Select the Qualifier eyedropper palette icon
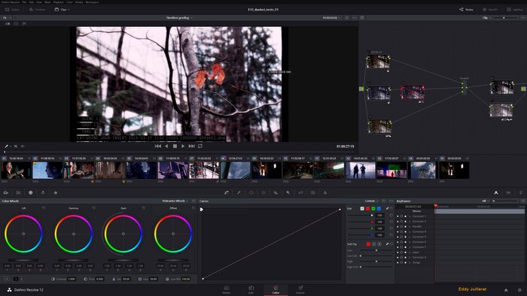527x296 pixels. point(239,193)
